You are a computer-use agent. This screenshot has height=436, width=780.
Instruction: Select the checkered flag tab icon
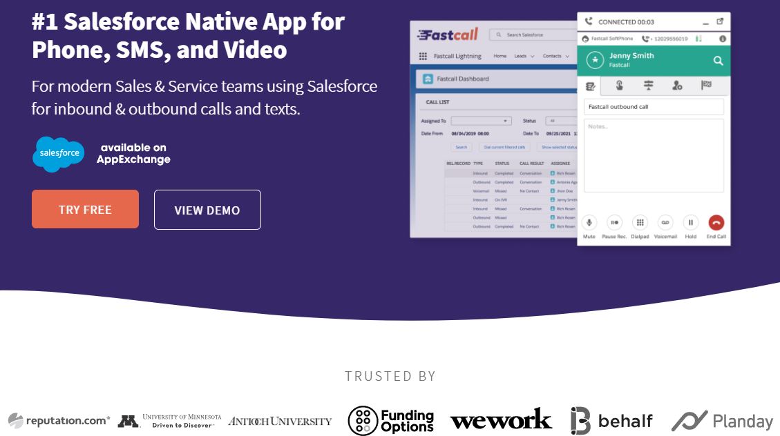click(x=706, y=85)
